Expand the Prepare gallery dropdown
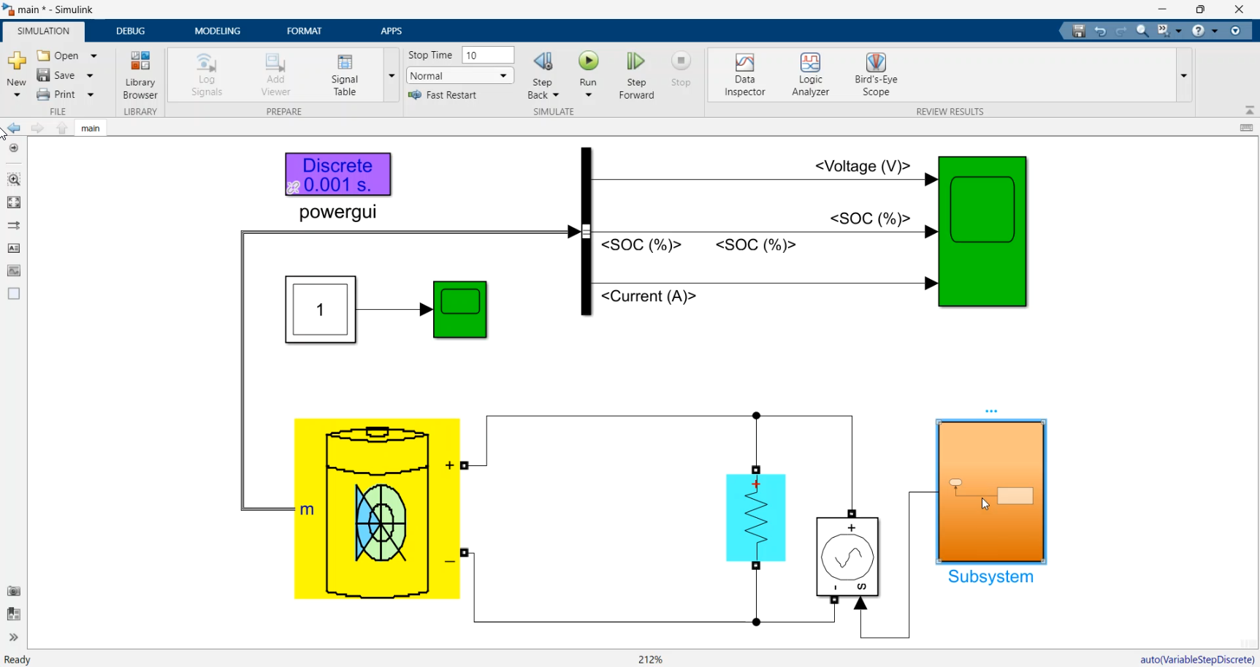This screenshot has height=667, width=1260. click(x=392, y=75)
